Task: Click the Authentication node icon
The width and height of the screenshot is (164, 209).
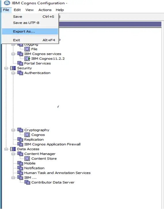Action: tap(20, 73)
